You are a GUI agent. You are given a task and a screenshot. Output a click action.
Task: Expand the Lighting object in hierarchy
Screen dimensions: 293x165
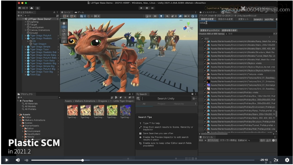pyautogui.click(x=26, y=22)
